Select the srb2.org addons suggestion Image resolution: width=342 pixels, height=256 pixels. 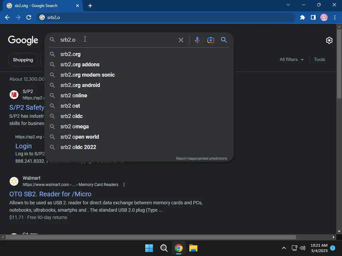pos(139,64)
